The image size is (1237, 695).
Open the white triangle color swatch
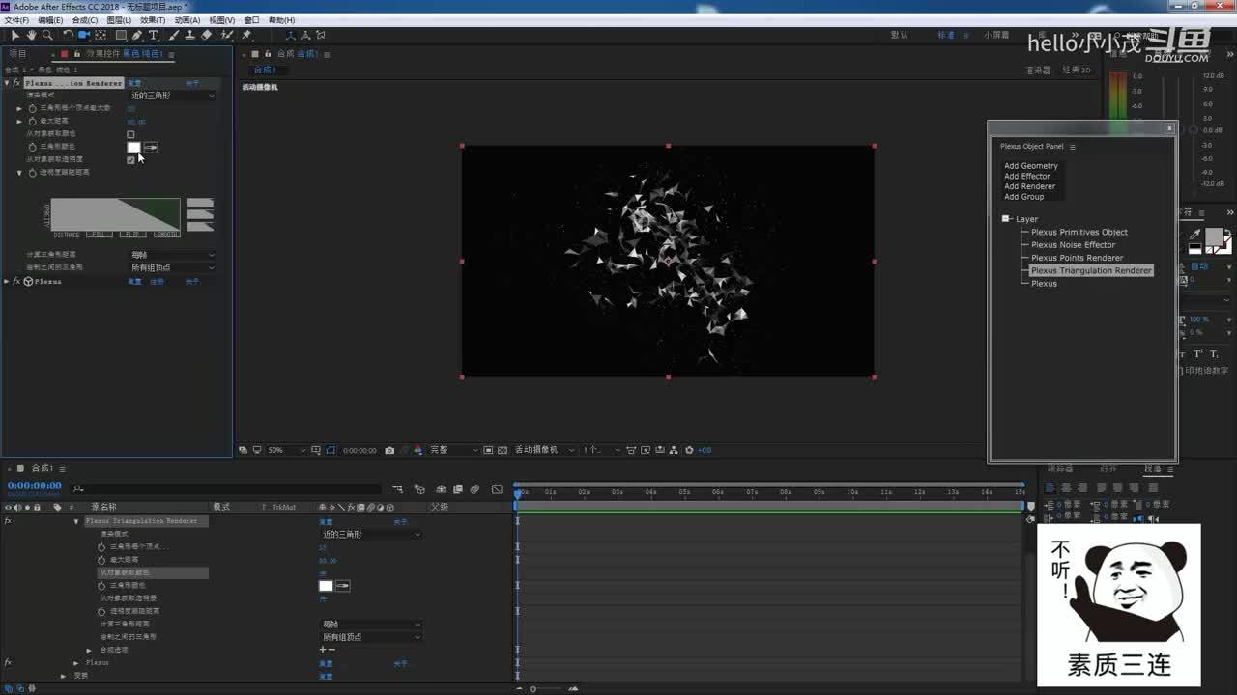tap(133, 147)
